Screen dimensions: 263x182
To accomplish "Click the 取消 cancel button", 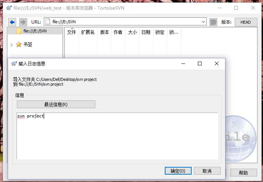I will pyautogui.click(x=207, y=171).
